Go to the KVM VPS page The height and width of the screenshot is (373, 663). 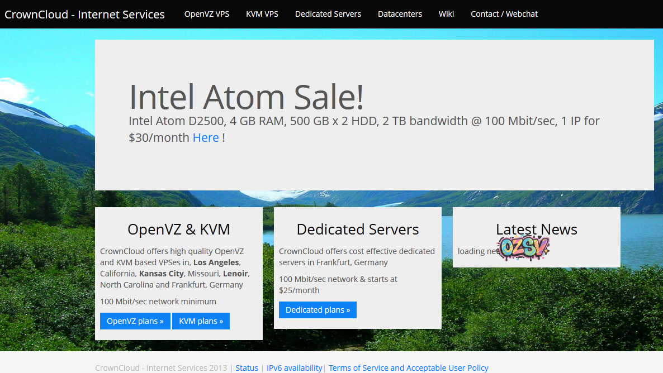(x=262, y=14)
